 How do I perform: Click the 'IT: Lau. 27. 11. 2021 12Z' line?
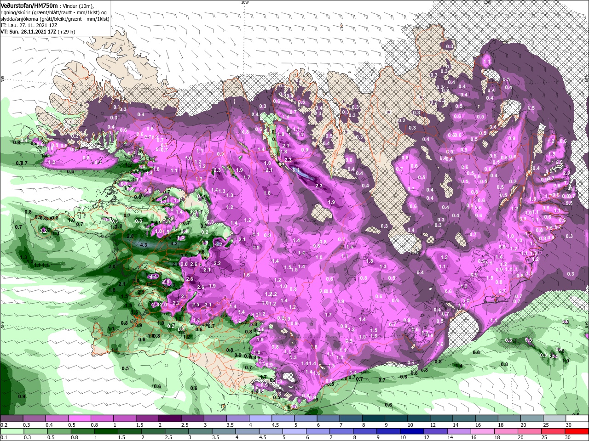(29, 25)
